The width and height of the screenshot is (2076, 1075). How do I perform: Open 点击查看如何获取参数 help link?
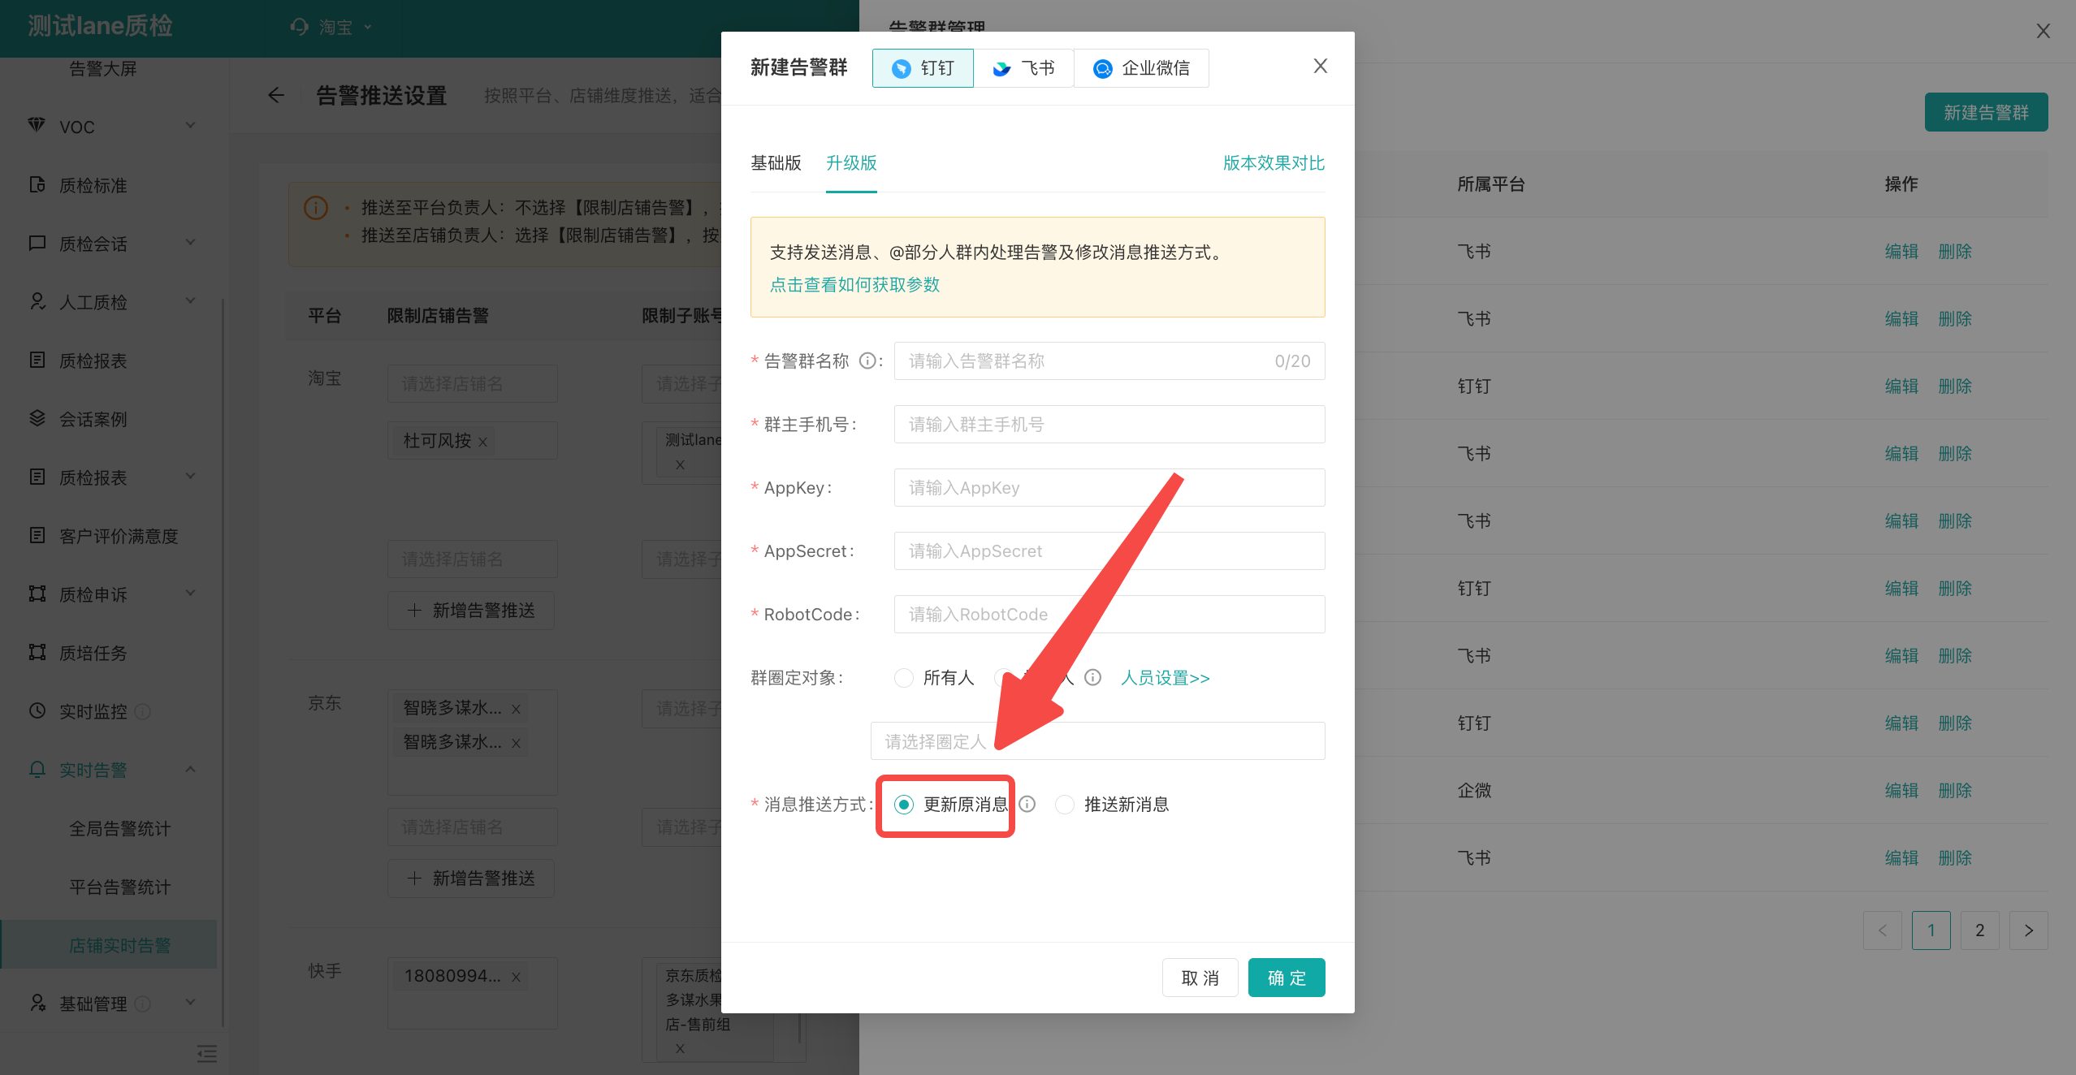(x=854, y=285)
